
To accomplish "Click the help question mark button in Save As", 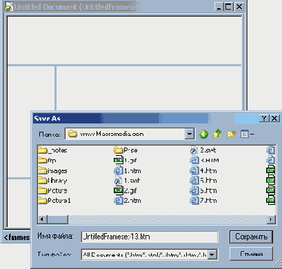I will (x=264, y=118).
